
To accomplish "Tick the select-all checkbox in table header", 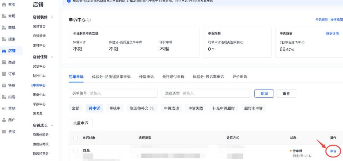I will (x=76, y=138).
